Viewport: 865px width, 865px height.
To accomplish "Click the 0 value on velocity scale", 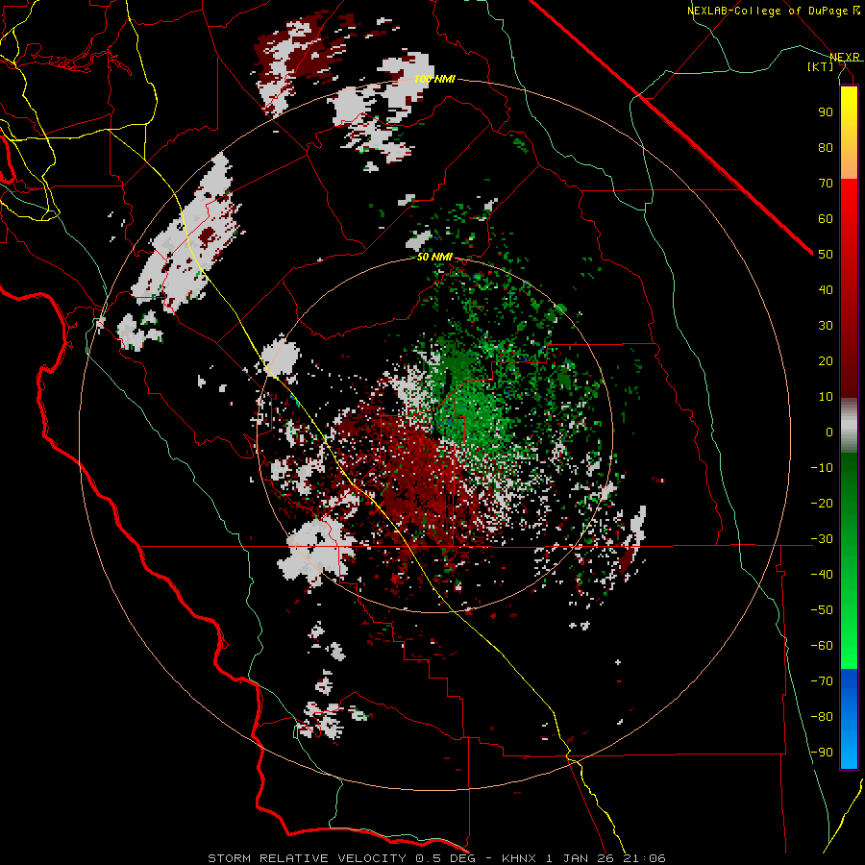I will point(829,432).
